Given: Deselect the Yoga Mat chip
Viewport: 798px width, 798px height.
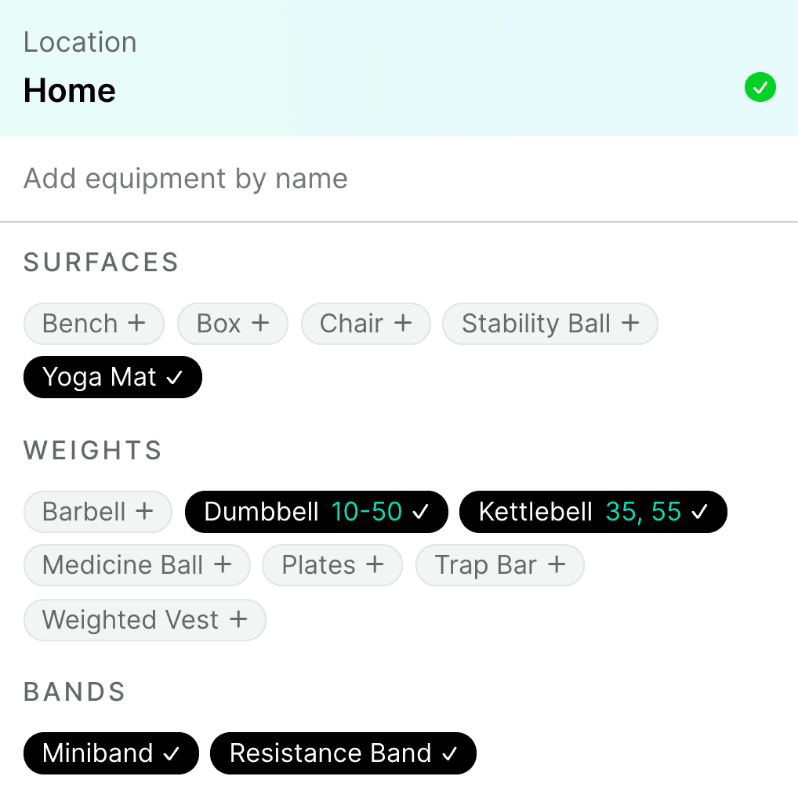Looking at the screenshot, I should click(112, 377).
